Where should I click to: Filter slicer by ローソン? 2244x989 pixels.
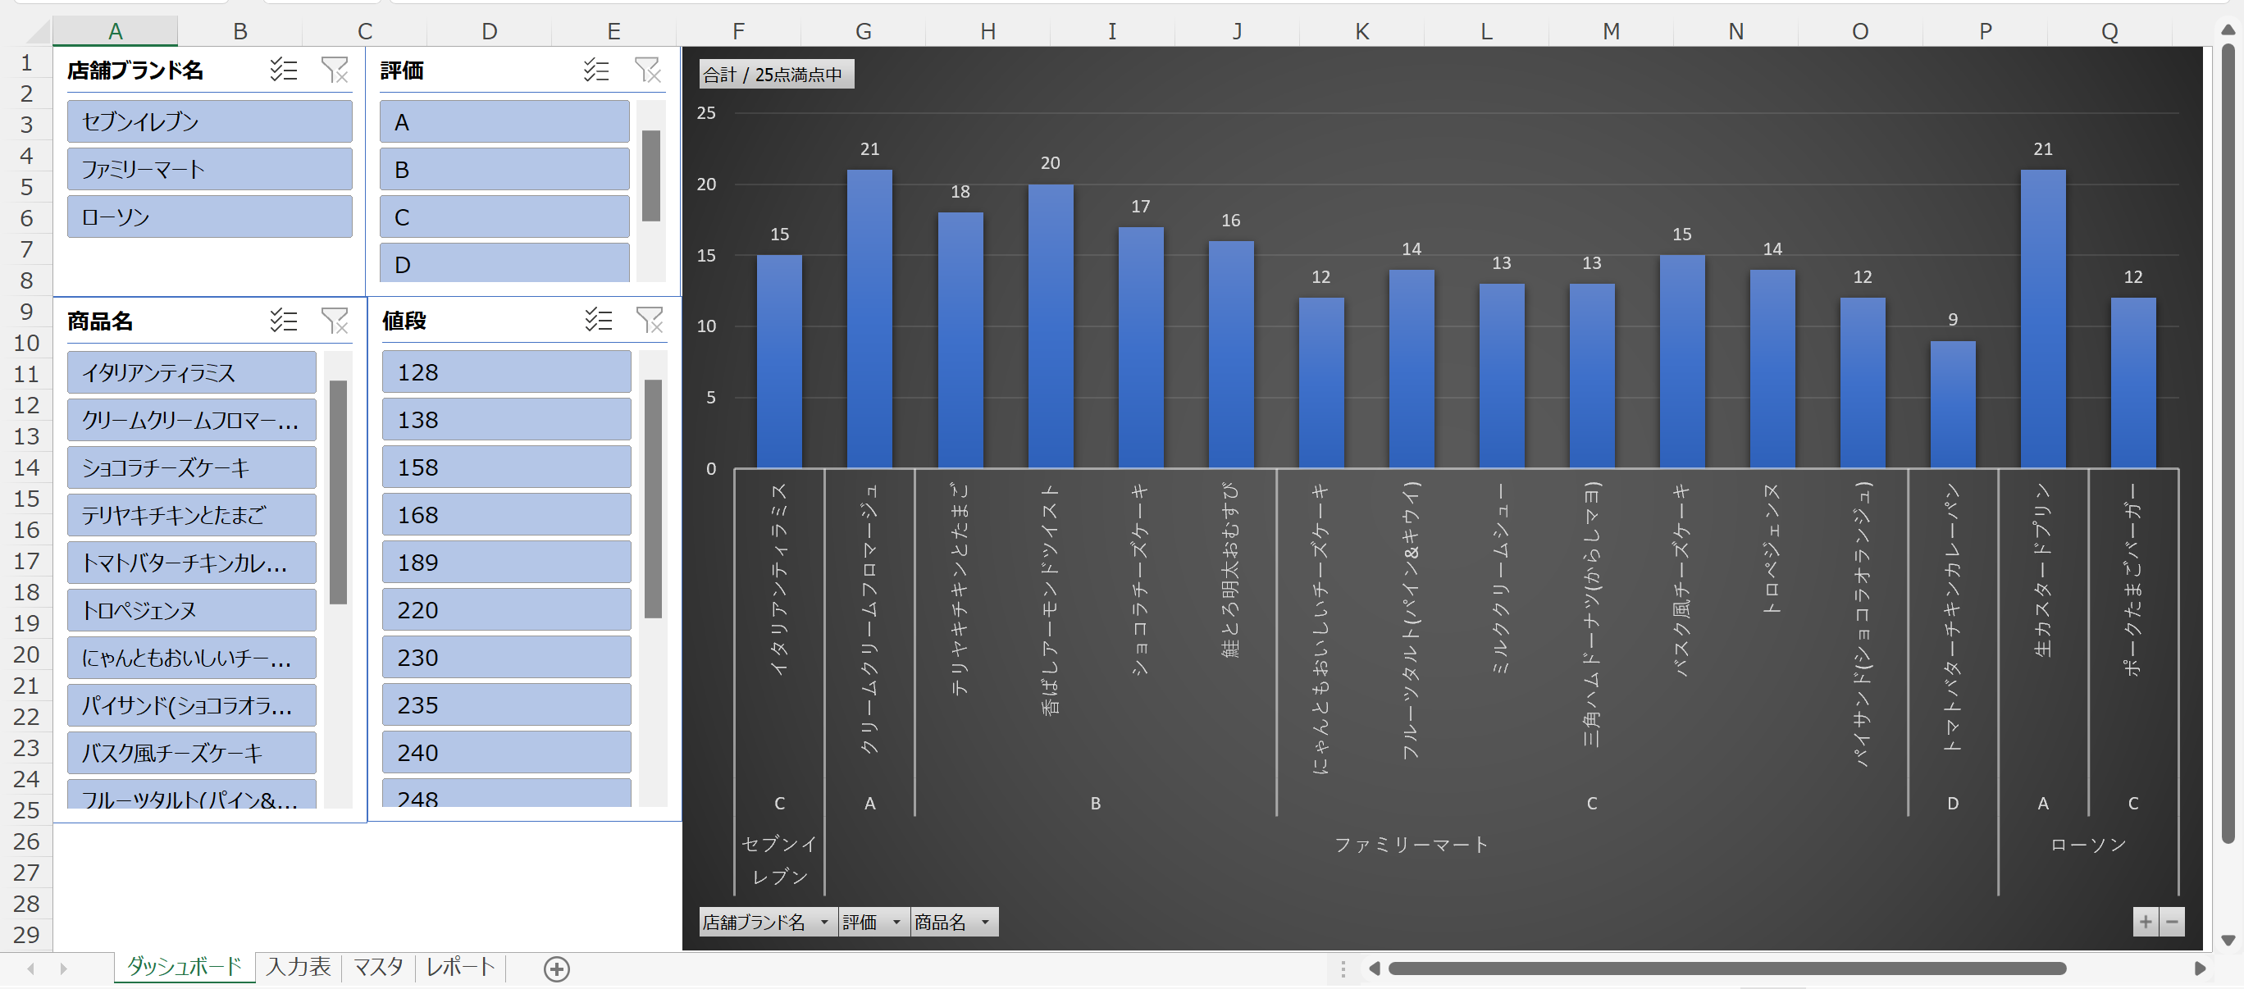(210, 216)
